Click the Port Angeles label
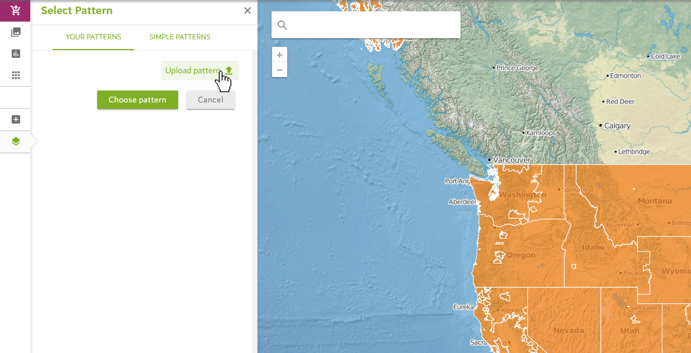This screenshot has width=691, height=353. [464, 181]
